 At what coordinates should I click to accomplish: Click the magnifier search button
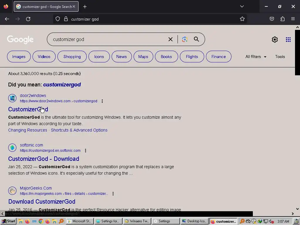196,39
